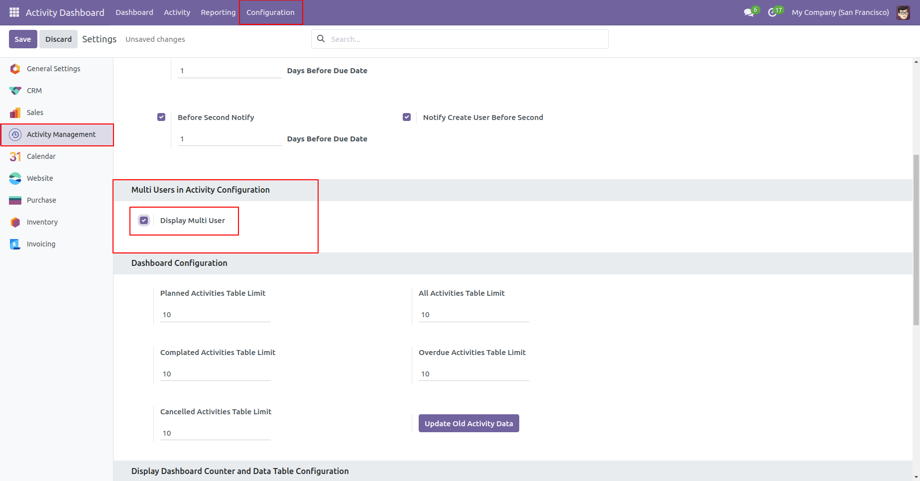Toggle Notify Create User Before Second checkbox
This screenshot has height=481, width=920.
click(x=407, y=117)
